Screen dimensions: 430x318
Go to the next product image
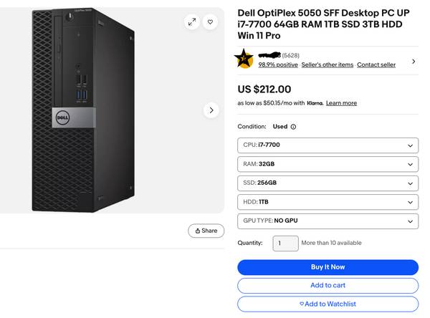click(211, 110)
